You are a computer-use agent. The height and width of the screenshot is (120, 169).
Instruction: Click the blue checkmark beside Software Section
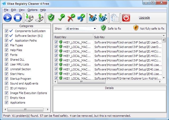coord(11,35)
